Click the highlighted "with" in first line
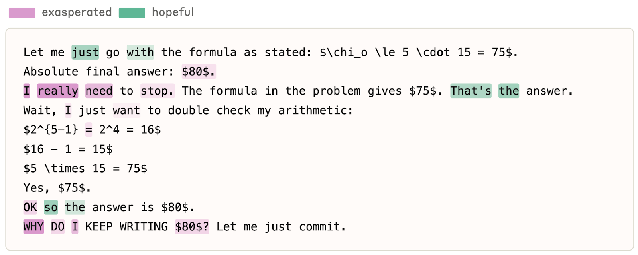This screenshot has width=638, height=255. coord(140,53)
